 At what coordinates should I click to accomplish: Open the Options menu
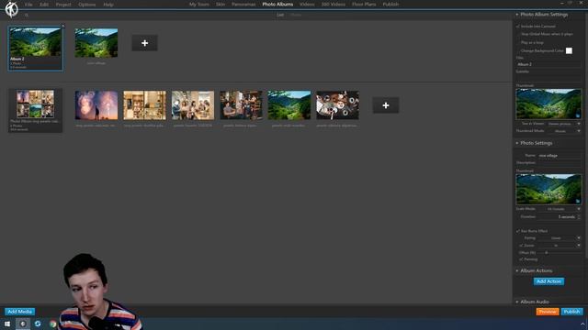pos(87,5)
